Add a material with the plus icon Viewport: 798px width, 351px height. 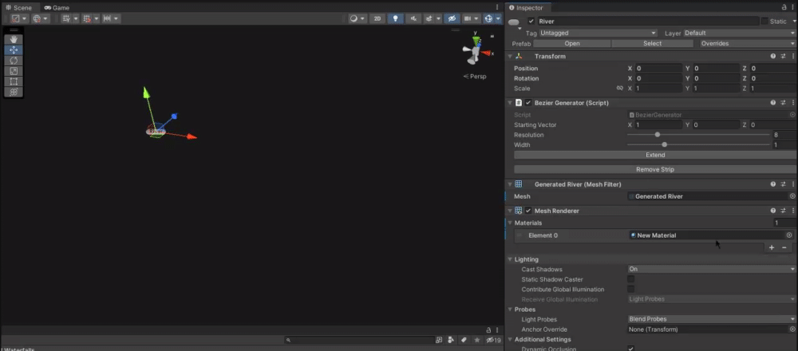click(772, 248)
